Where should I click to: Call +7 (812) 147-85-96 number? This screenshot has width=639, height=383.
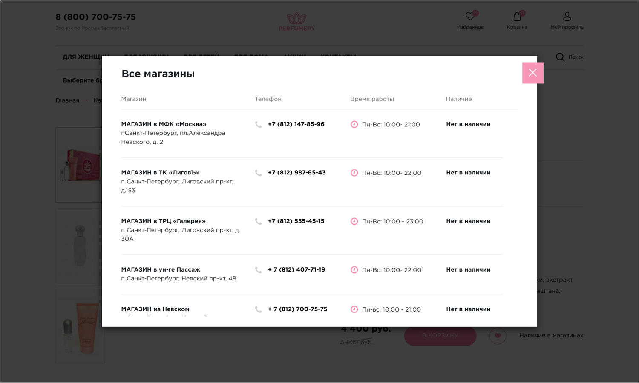[x=296, y=124]
